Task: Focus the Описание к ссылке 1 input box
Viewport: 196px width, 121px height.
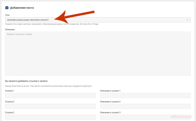Action: pyautogui.click(x=145, y=96)
